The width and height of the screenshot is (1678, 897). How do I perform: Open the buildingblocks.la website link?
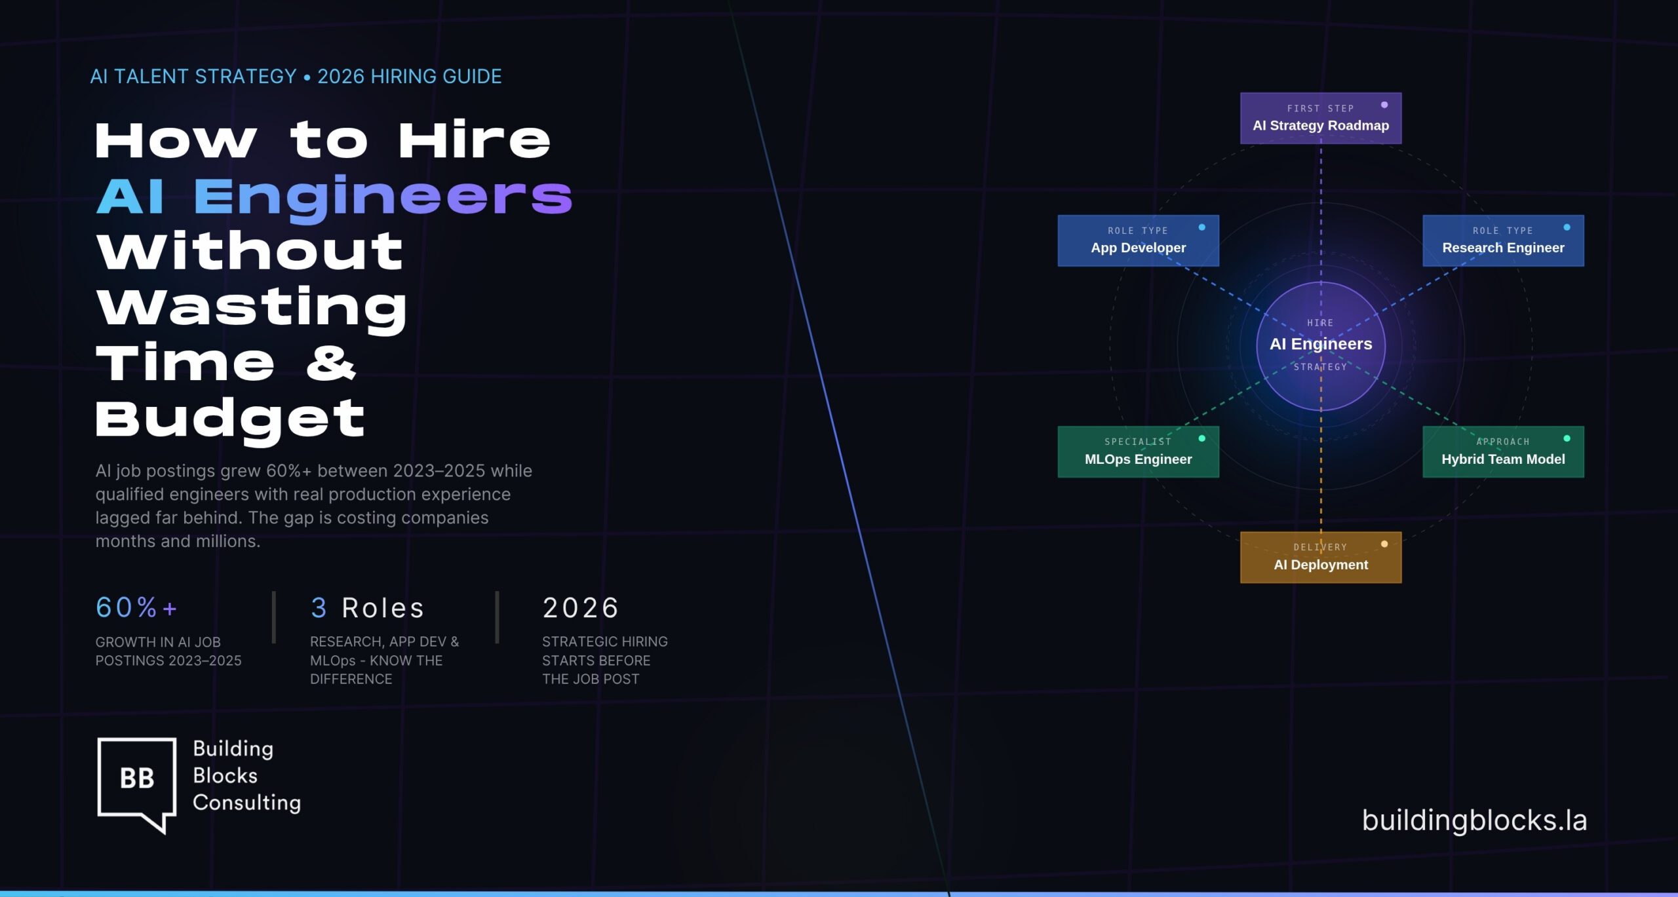[x=1474, y=820]
